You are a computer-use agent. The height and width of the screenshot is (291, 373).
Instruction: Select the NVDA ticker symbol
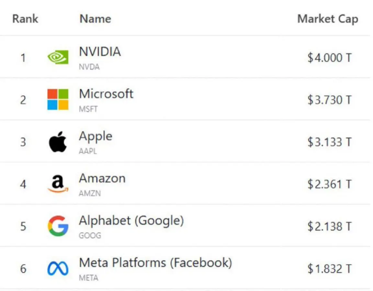(x=89, y=67)
